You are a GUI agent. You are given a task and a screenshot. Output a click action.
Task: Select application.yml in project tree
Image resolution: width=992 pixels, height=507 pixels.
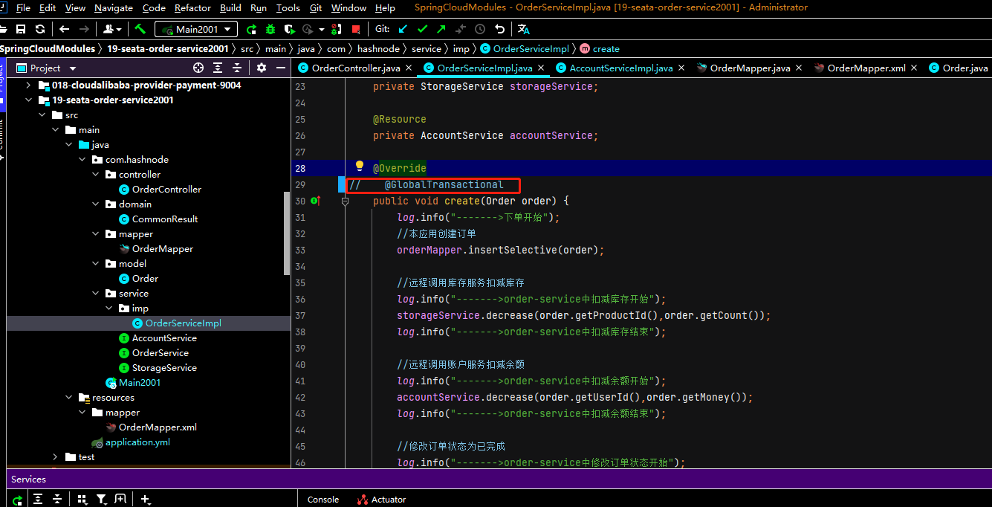(x=137, y=442)
